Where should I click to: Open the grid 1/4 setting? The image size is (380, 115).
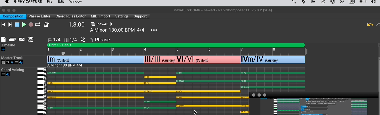[71, 40]
